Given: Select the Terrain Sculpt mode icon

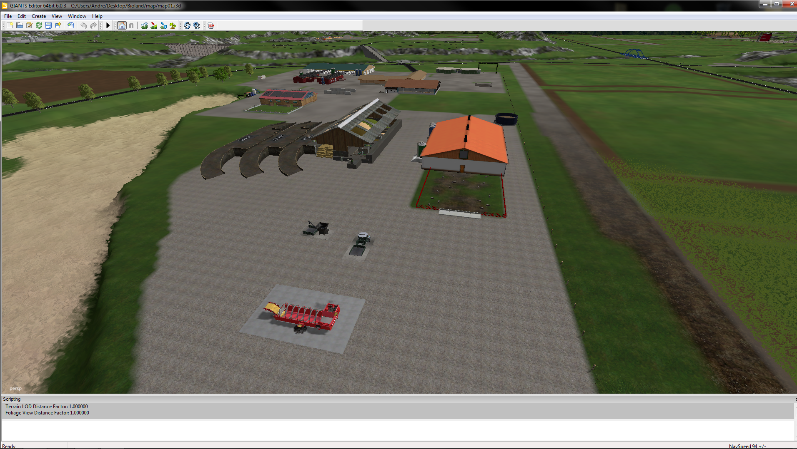Looking at the screenshot, I should point(144,25).
